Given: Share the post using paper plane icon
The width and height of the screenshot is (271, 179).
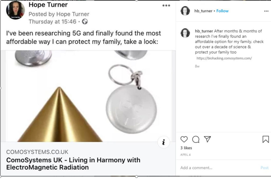Looking at the screenshot, I should (x=207, y=139).
